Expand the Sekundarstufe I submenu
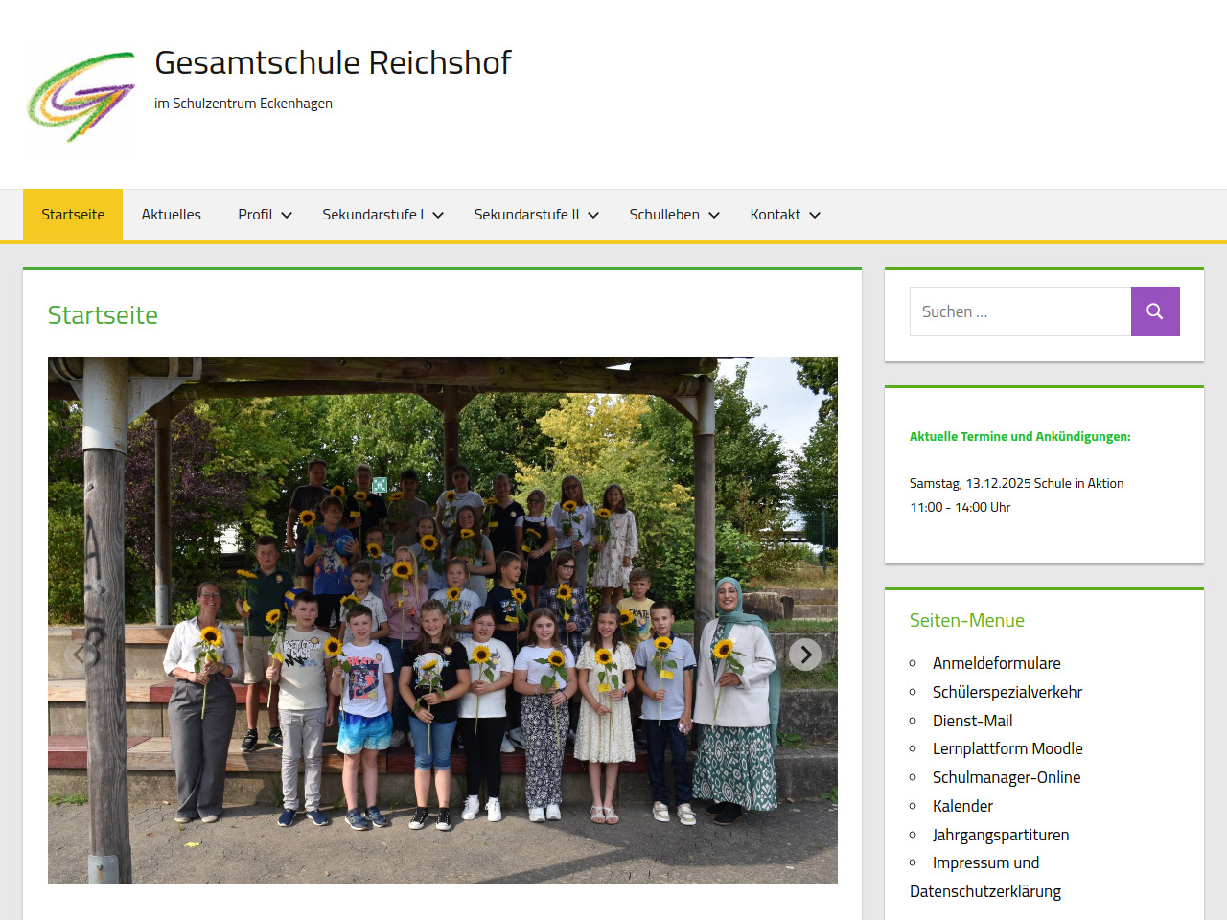The width and height of the screenshot is (1227, 920). pyautogui.click(x=382, y=215)
